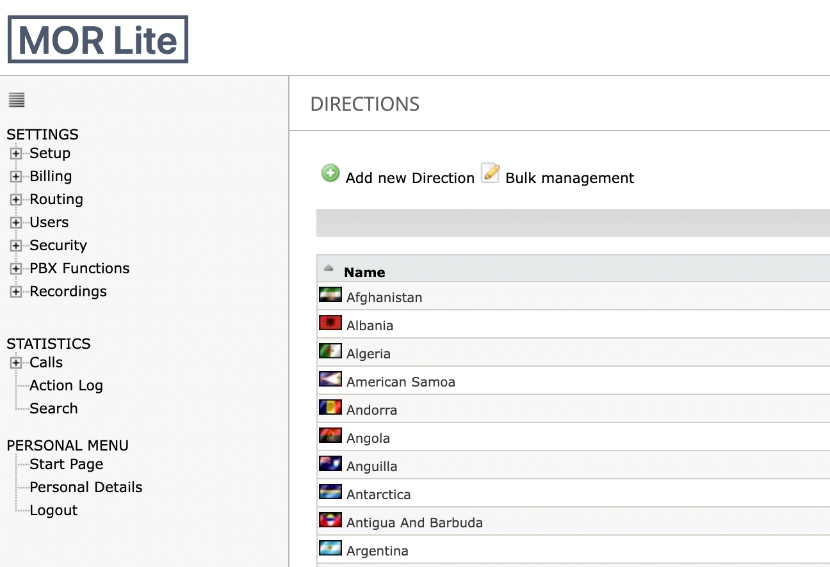Open the Search statistics menu item

(x=53, y=408)
